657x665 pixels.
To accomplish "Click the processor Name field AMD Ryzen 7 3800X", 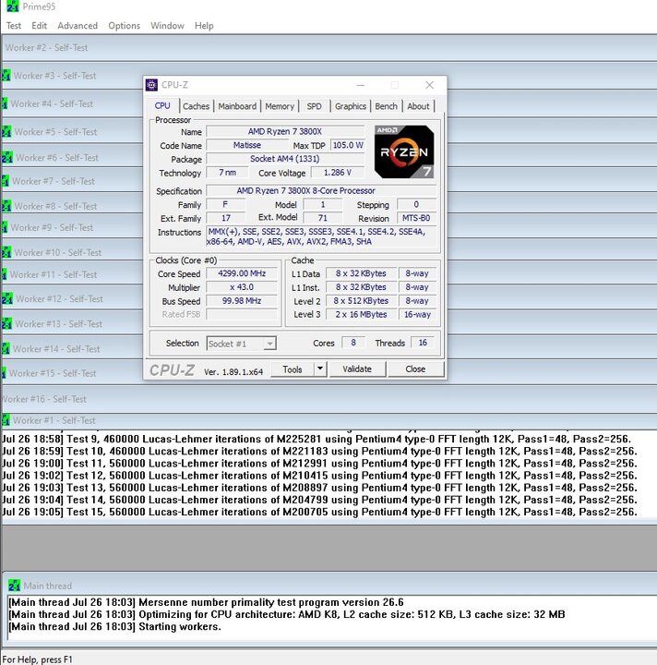I will coord(284,131).
